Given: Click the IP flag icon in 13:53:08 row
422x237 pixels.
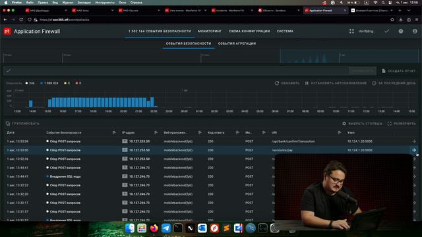Looking at the screenshot, I should [x=125, y=141].
